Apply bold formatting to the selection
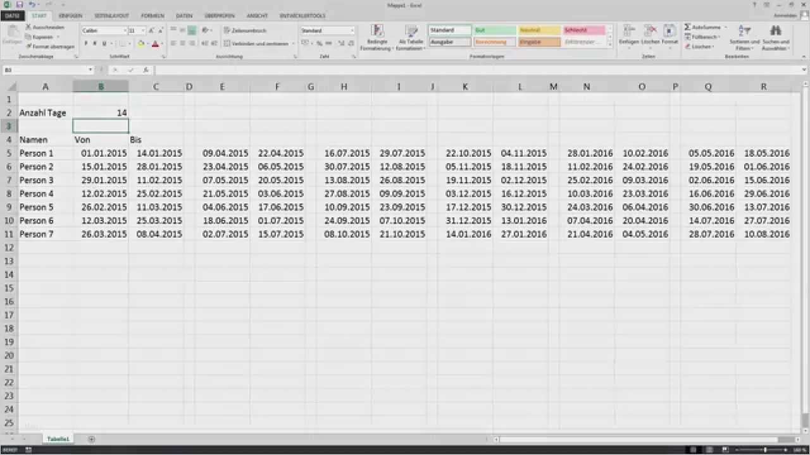 (85, 43)
